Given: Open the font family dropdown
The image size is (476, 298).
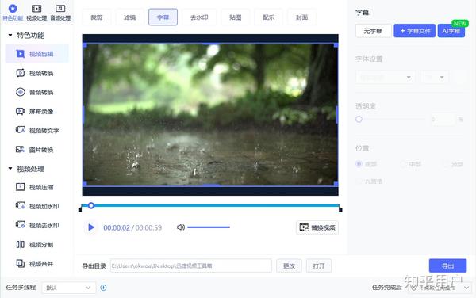Looking at the screenshot, I should tap(386, 78).
